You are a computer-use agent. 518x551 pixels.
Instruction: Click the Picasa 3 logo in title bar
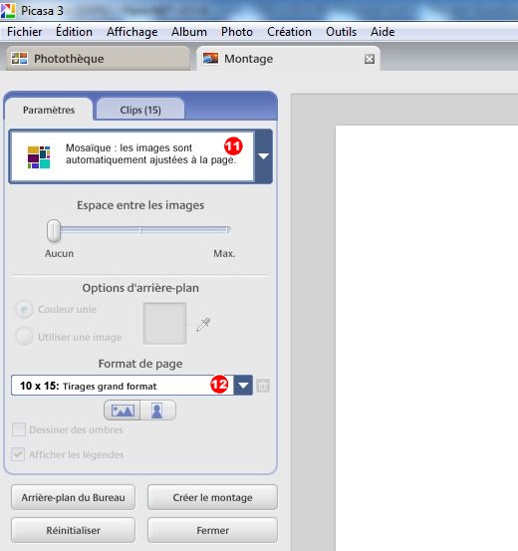pos(8,11)
